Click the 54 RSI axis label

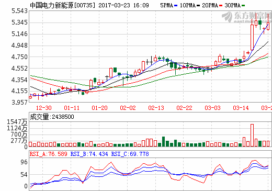(x=24, y=175)
